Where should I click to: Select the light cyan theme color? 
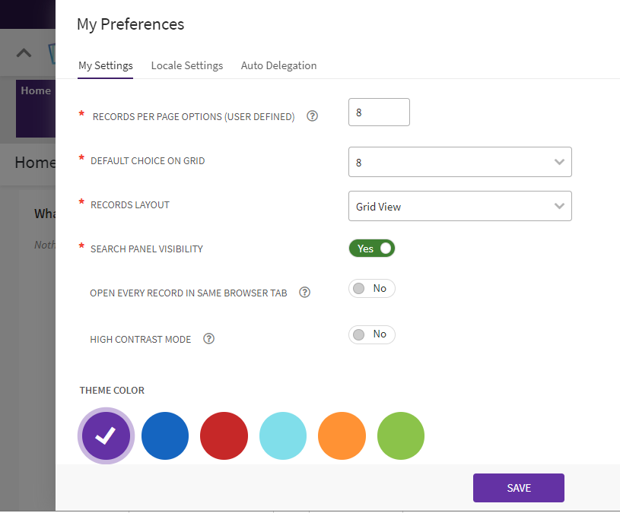coord(283,435)
